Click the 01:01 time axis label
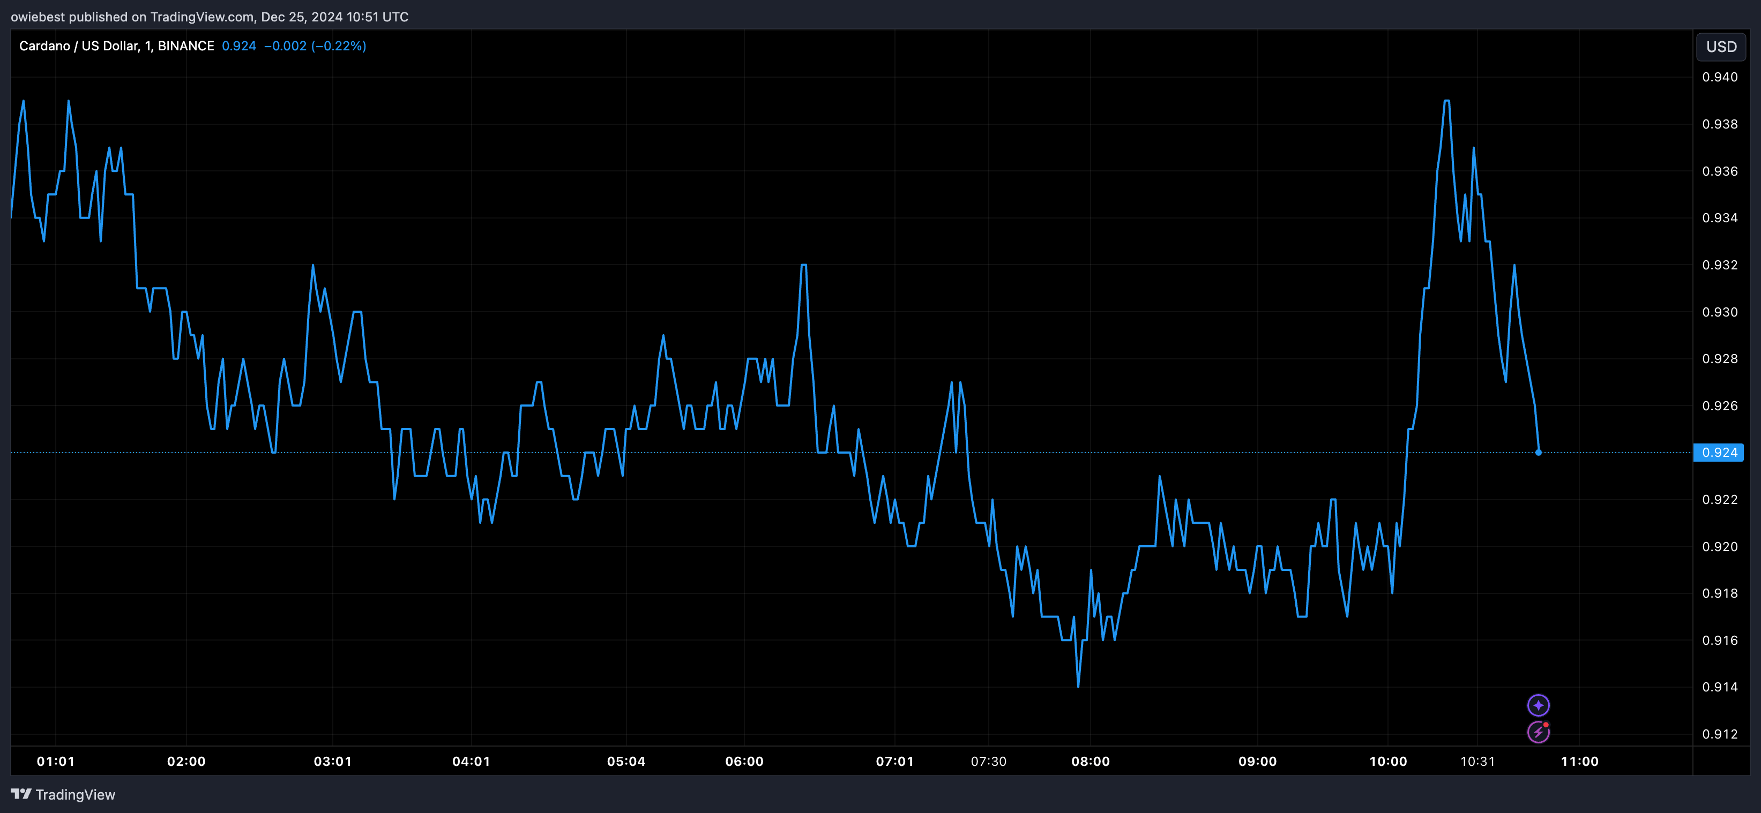Viewport: 1761px width, 813px height. click(55, 761)
